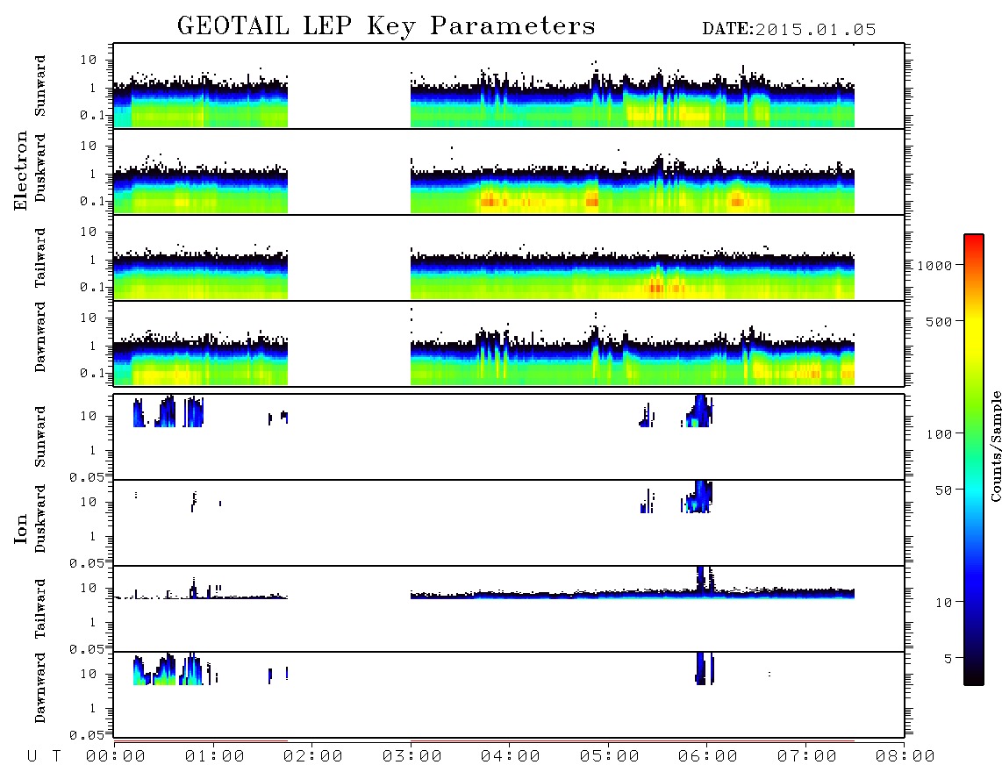Image resolution: width=1002 pixels, height=772 pixels.
Task: Click the "500" color scale value
Action: (x=939, y=321)
